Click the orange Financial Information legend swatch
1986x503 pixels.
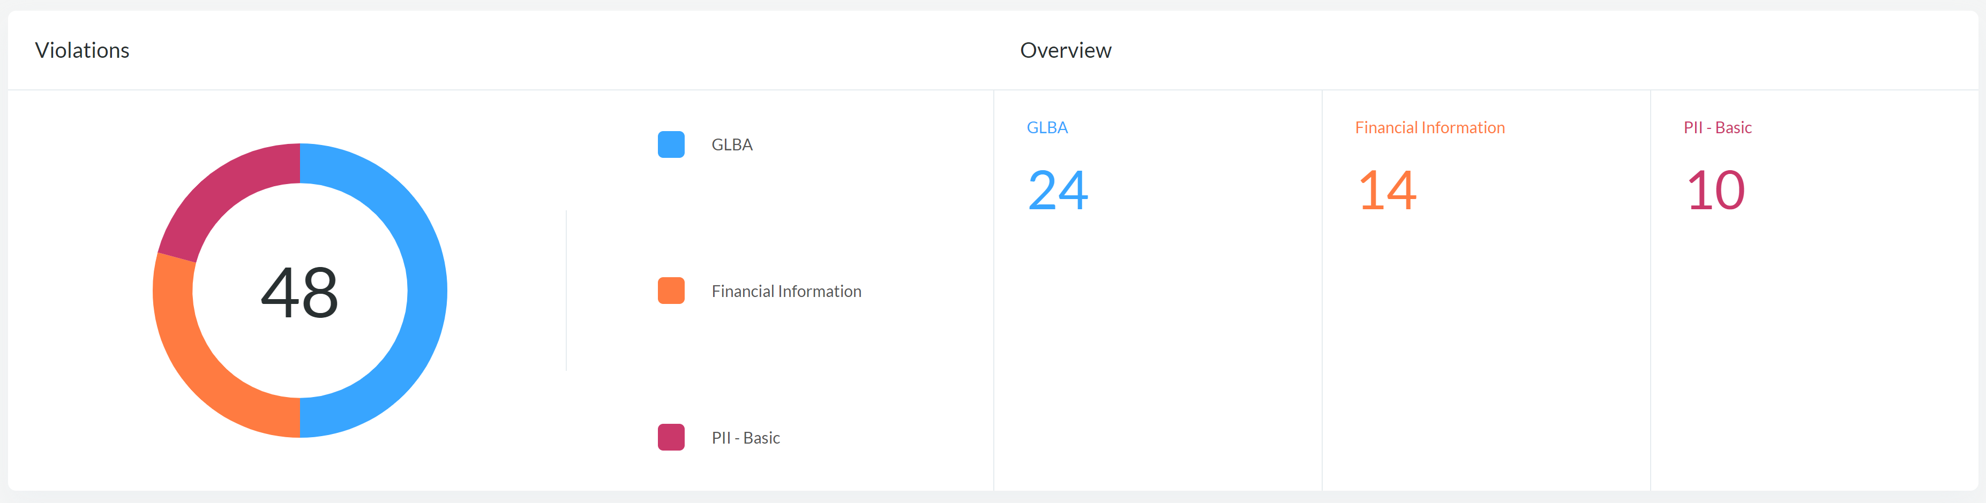(671, 291)
